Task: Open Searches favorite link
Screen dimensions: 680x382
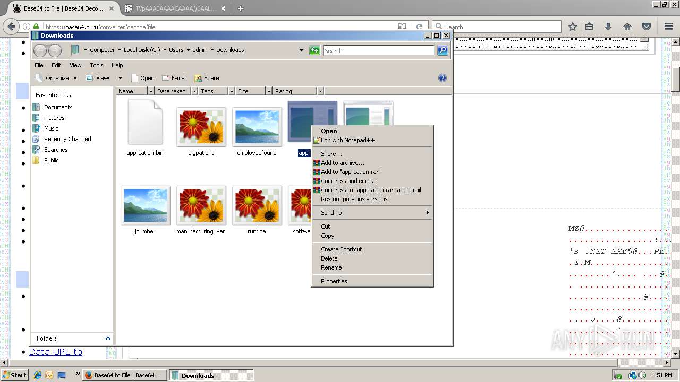Action: [x=56, y=150]
